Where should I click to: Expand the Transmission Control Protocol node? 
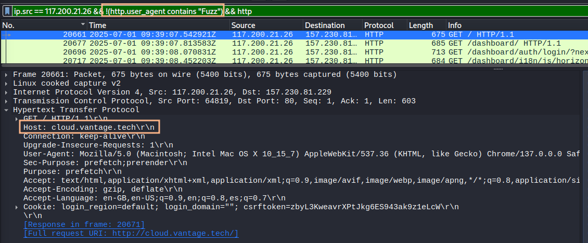(x=7, y=101)
